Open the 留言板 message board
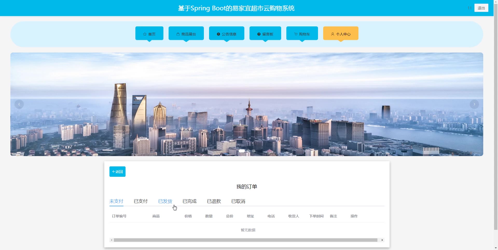The image size is (498, 250). [265, 33]
